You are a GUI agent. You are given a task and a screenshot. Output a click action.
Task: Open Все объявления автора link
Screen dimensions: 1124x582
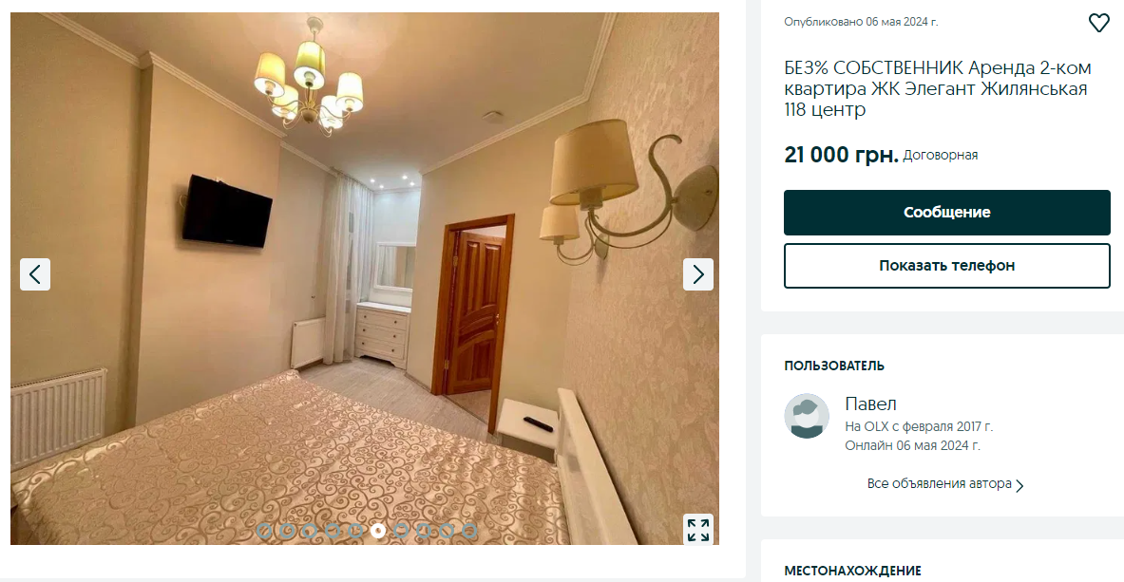939,484
